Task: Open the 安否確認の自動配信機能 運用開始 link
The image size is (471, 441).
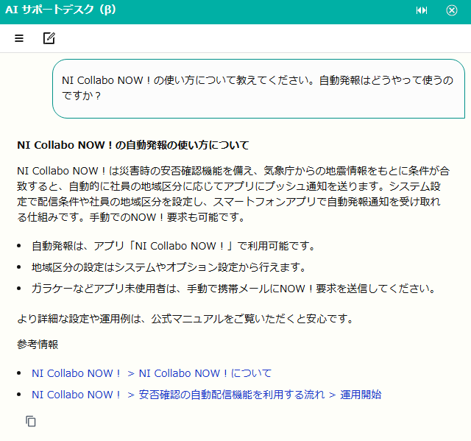Action: point(206,395)
